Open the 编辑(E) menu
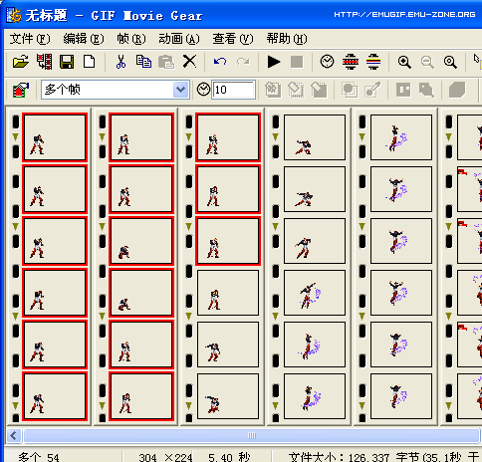 click(84, 39)
